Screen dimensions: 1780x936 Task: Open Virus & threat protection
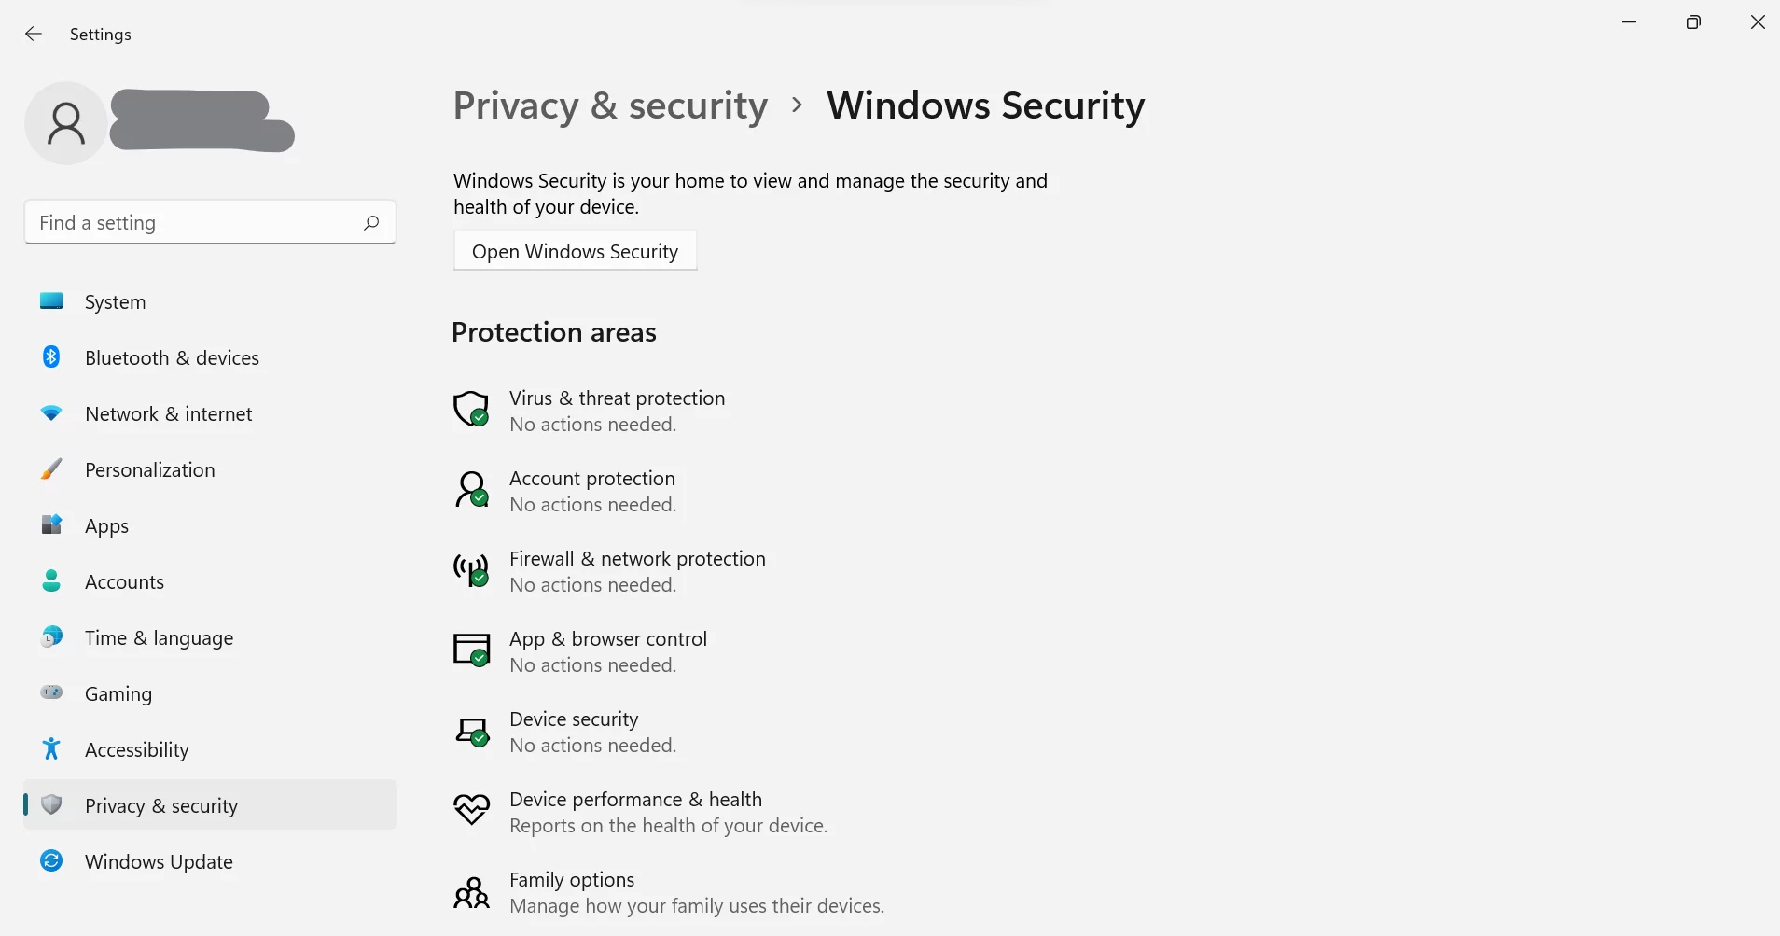[x=617, y=398]
